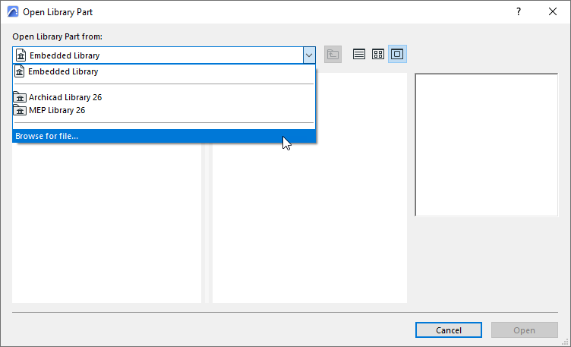Click the Archicad Library 26 folder icon
This screenshot has width=571, height=347.
[x=21, y=97]
